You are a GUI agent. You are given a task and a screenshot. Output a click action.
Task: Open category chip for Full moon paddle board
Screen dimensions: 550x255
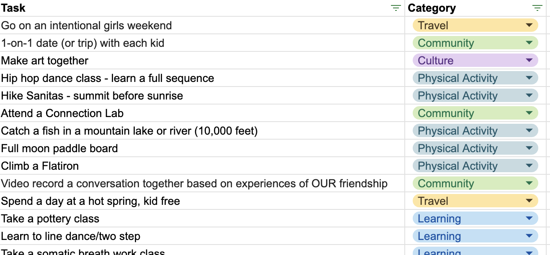475,148
